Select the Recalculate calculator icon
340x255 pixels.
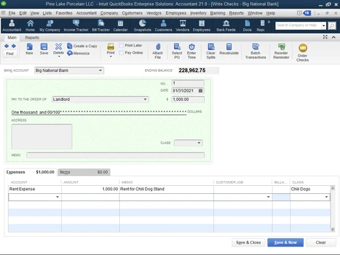(x=229, y=47)
